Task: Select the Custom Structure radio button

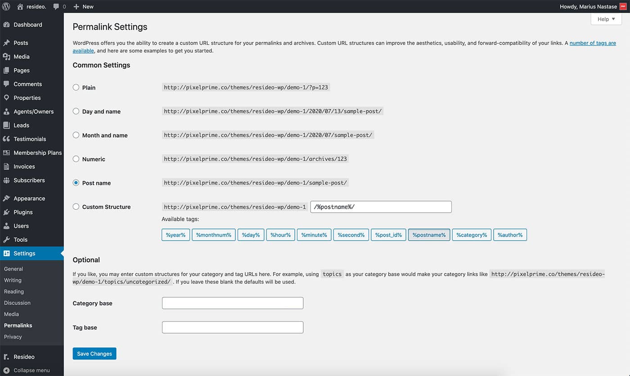Action: (76, 206)
